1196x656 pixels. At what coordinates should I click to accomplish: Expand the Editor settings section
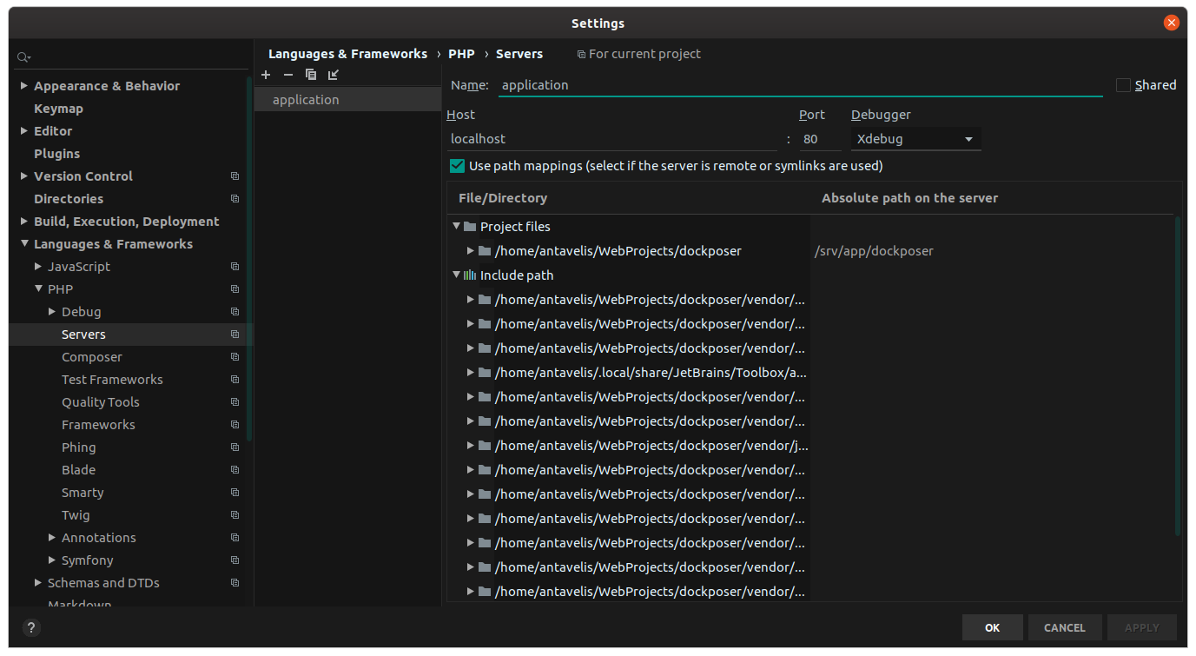point(24,131)
